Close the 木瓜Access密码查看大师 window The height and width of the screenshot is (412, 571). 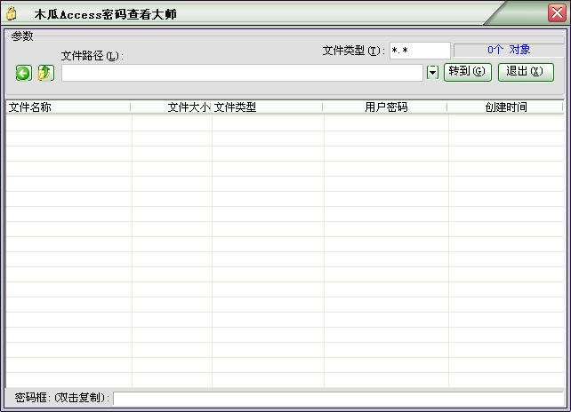(x=557, y=13)
